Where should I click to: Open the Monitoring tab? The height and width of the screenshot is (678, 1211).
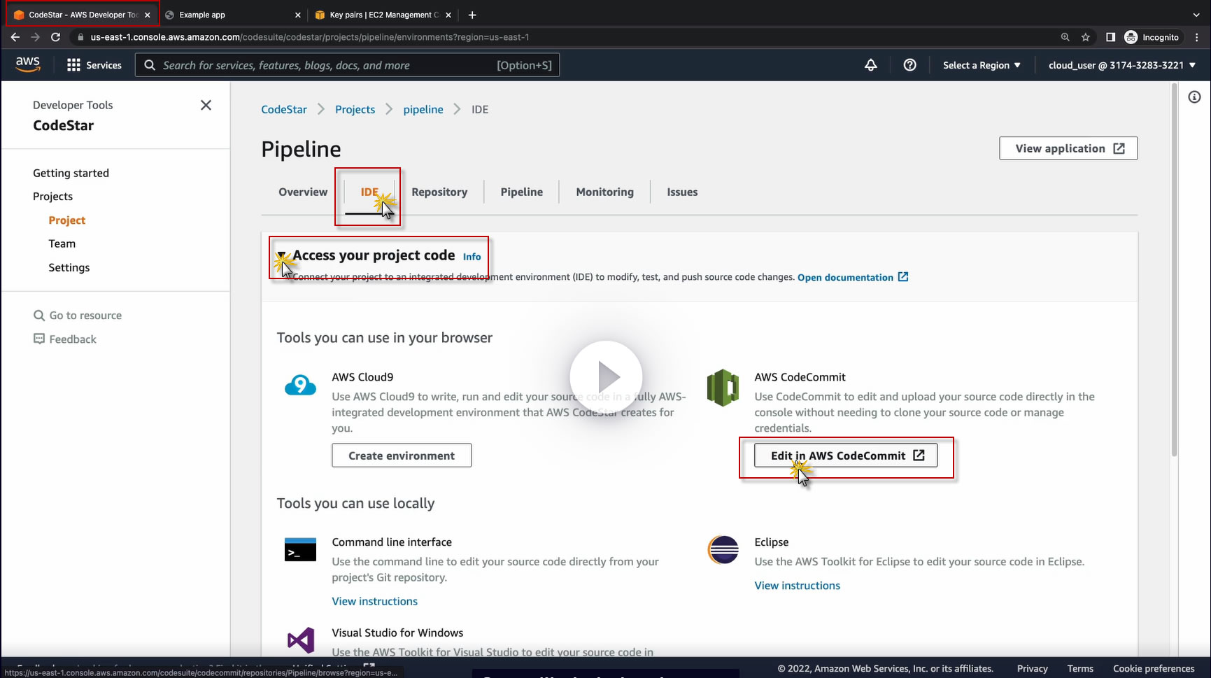604,192
